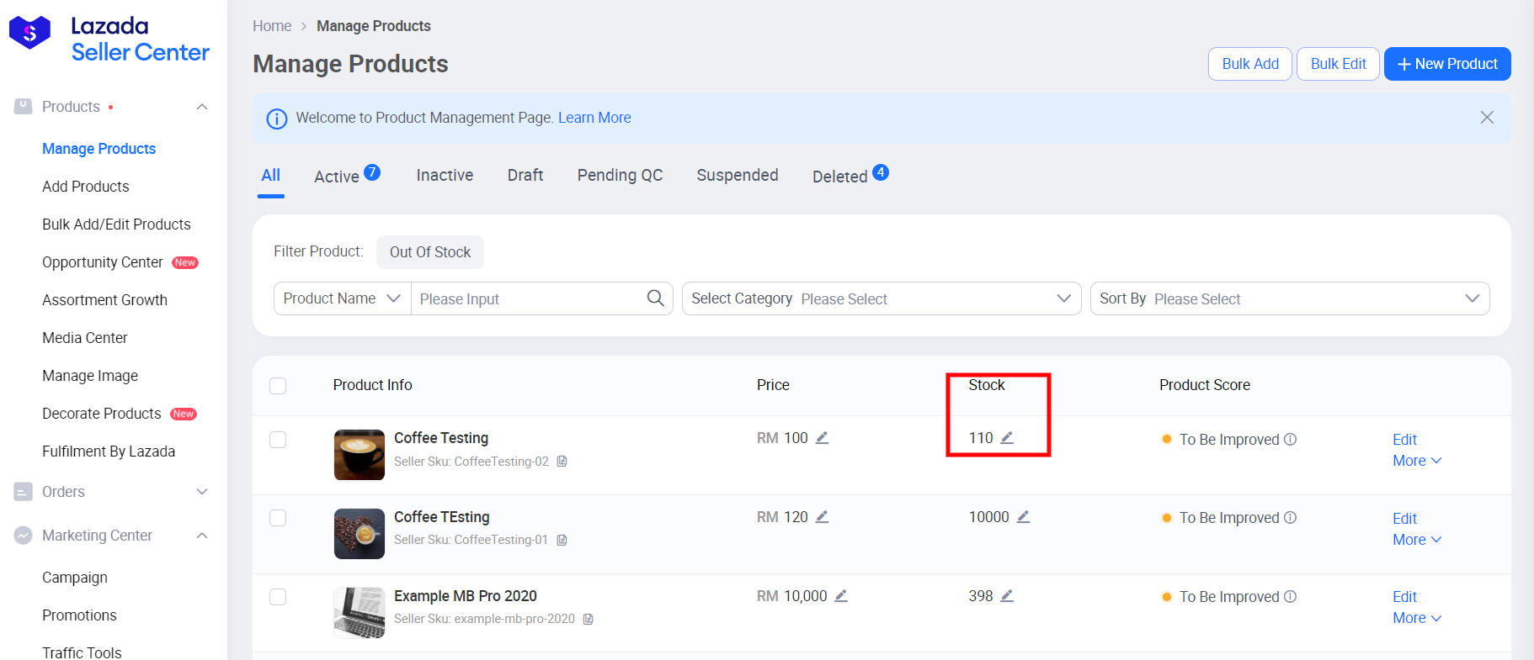Click the Home breadcrumb link

coord(272,26)
